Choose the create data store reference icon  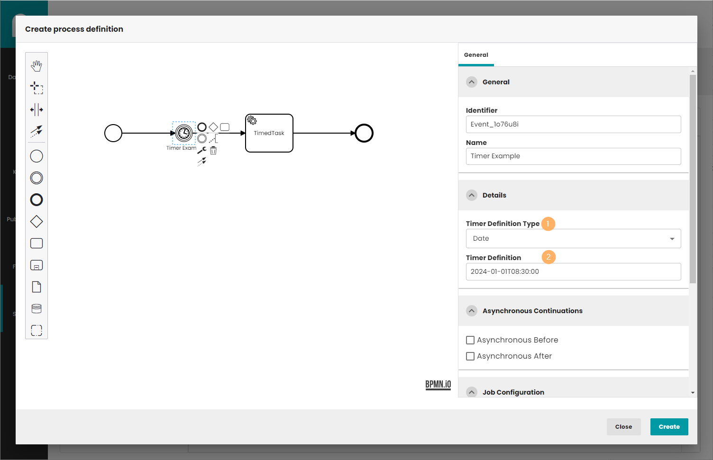pyautogui.click(x=37, y=309)
